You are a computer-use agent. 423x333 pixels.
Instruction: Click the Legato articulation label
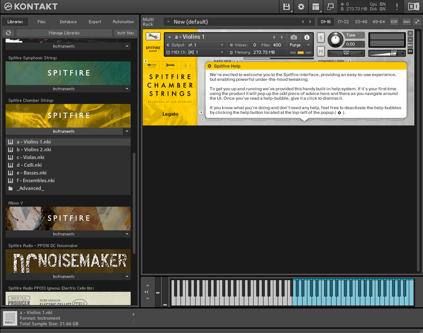point(170,114)
